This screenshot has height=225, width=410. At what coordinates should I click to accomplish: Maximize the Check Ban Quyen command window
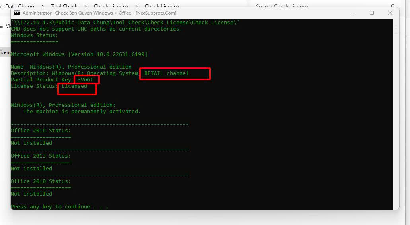(x=371, y=13)
